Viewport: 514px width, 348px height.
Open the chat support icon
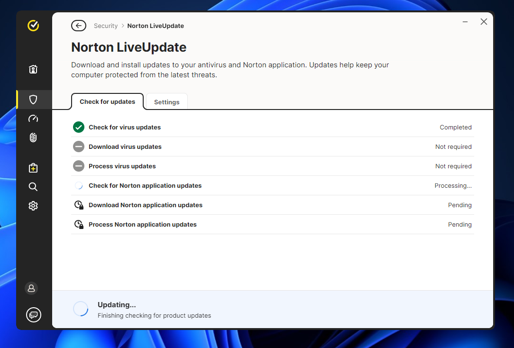(34, 315)
